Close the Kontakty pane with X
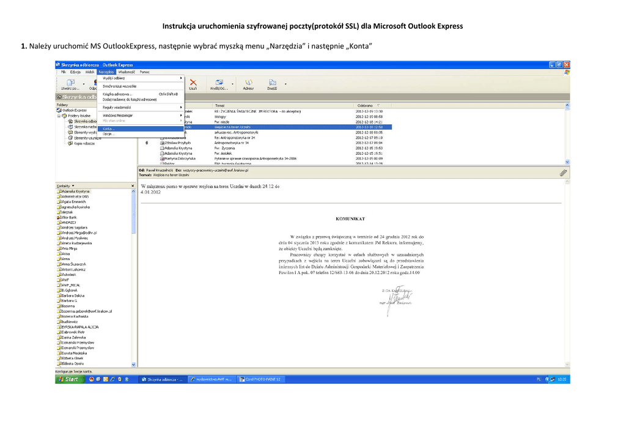The width and height of the screenshot is (626, 443). pos(133,185)
